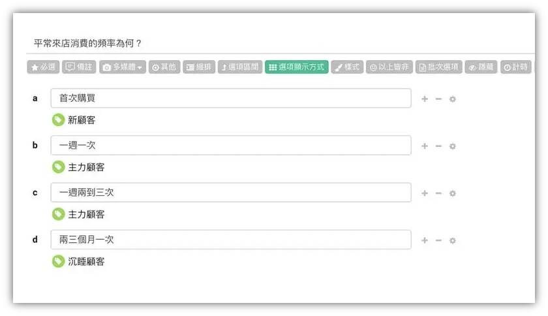The width and height of the screenshot is (548, 316).
Task: Click the 一週一次 option text field
Action: point(231,145)
